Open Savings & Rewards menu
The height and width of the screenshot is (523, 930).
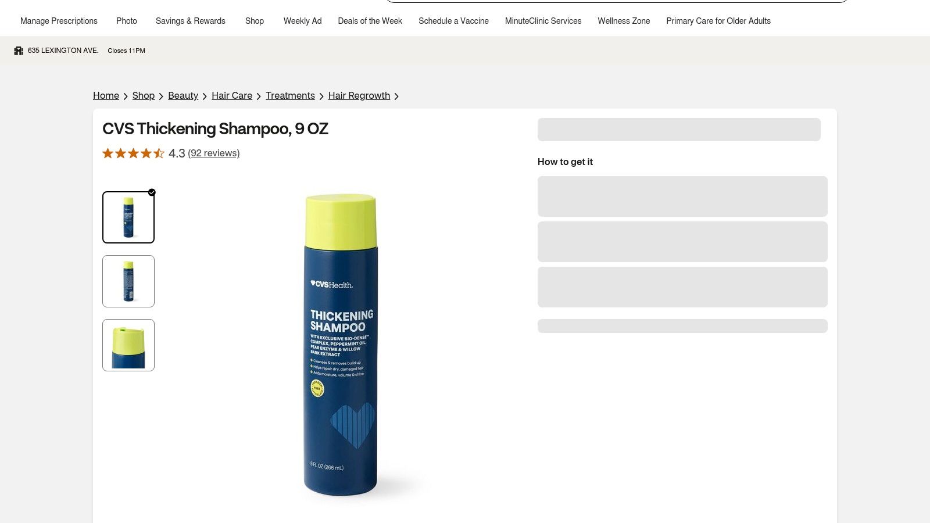point(191,21)
